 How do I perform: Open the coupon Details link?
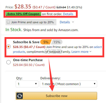point(68,14)
